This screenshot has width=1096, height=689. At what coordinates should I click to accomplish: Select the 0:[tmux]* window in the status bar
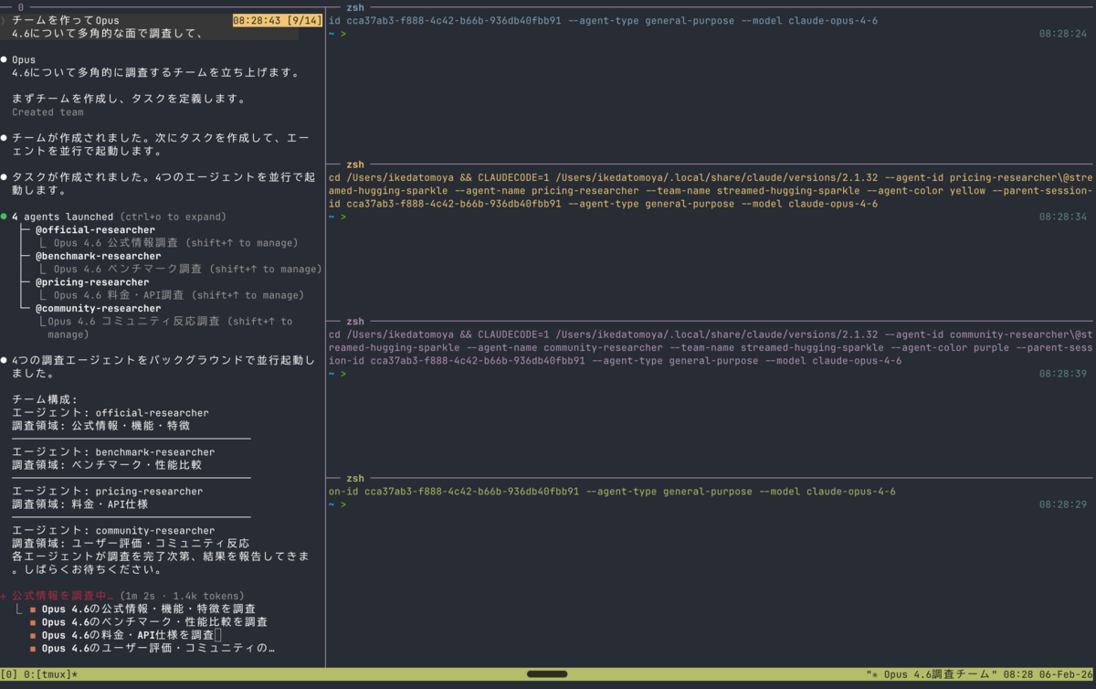51,674
